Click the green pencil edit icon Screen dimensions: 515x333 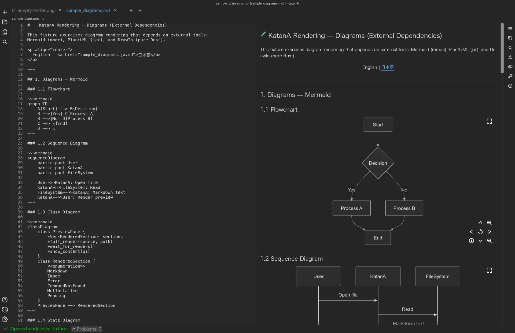(x=263, y=34)
